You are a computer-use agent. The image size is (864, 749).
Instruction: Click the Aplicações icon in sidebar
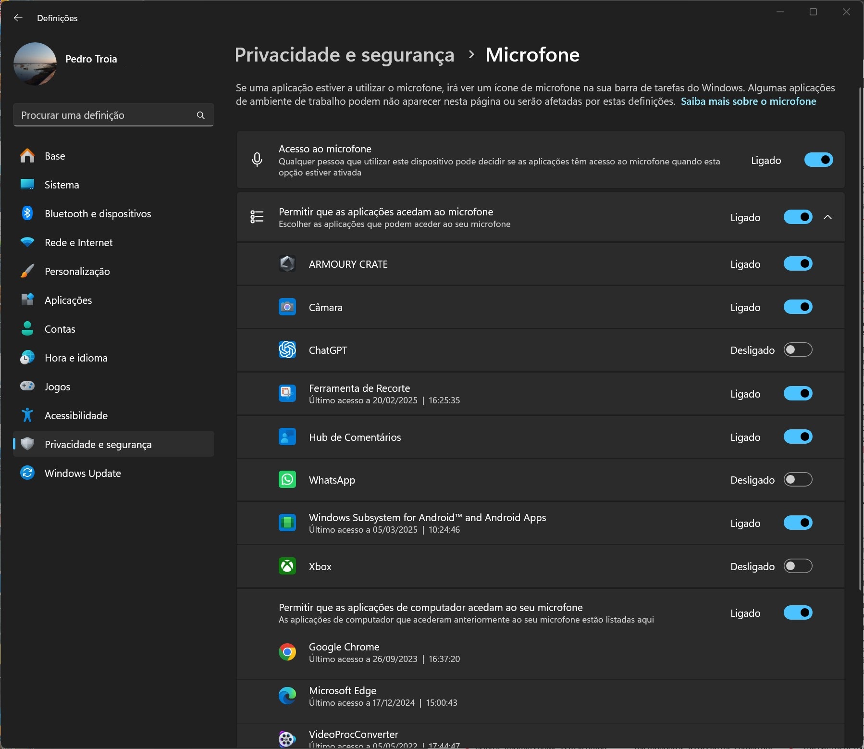tap(27, 300)
